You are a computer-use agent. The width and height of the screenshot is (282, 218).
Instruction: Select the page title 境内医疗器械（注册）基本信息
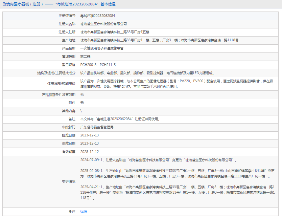(61, 4)
